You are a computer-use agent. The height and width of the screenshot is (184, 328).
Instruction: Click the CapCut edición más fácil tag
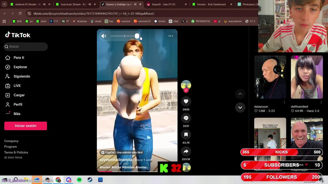[122, 153]
